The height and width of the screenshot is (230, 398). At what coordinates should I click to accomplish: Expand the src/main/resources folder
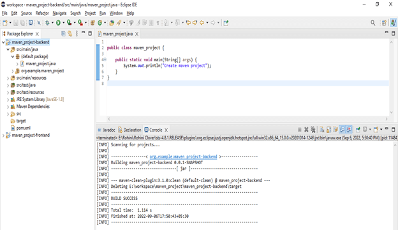coord(8,78)
